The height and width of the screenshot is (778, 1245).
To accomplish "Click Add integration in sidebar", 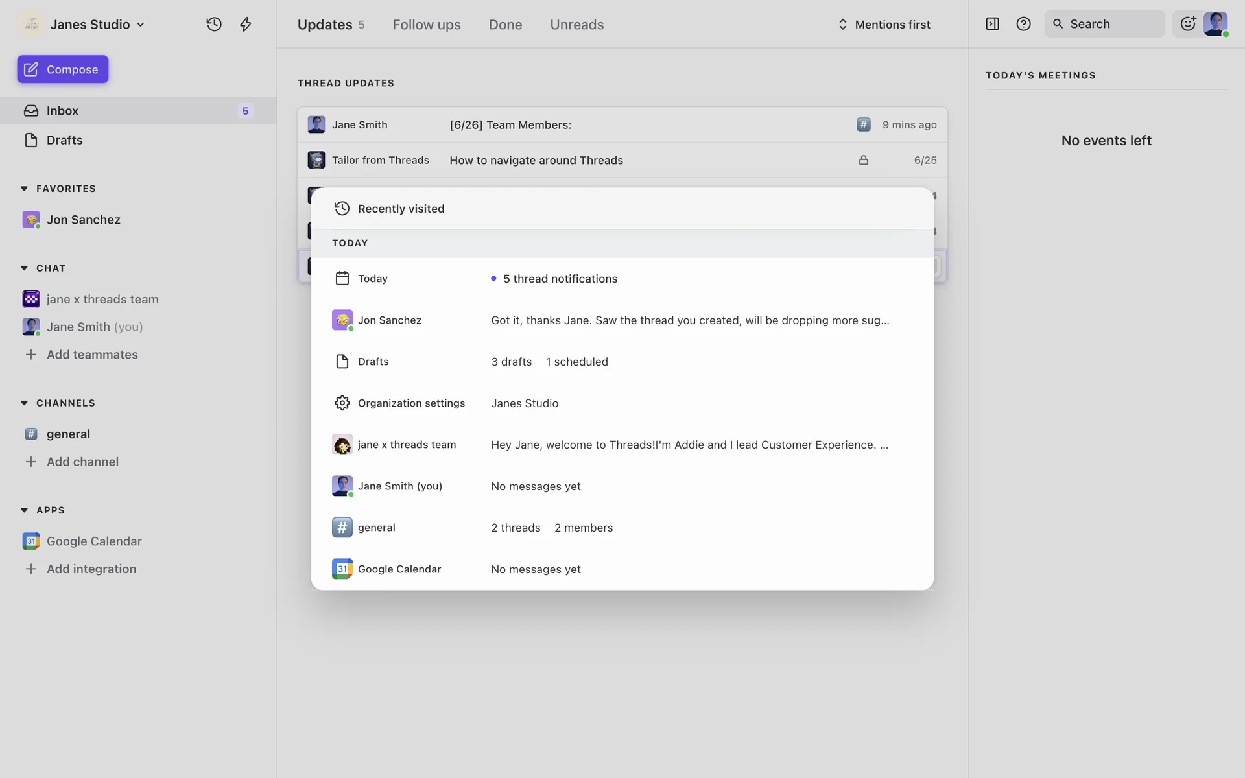I will 91,569.
